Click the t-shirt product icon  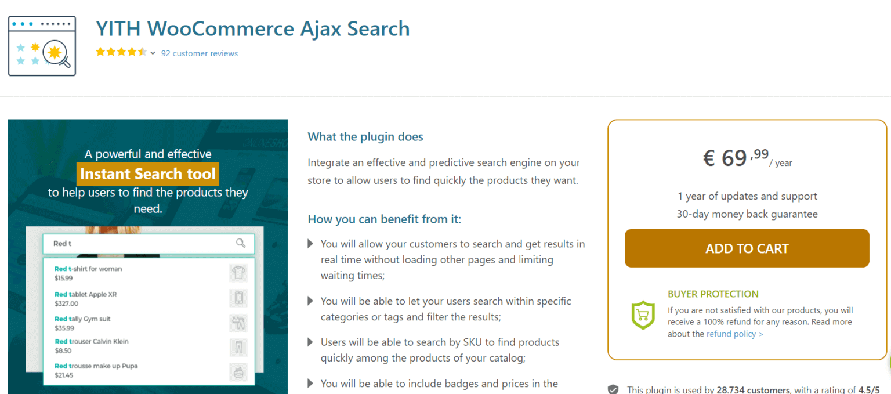click(x=238, y=273)
